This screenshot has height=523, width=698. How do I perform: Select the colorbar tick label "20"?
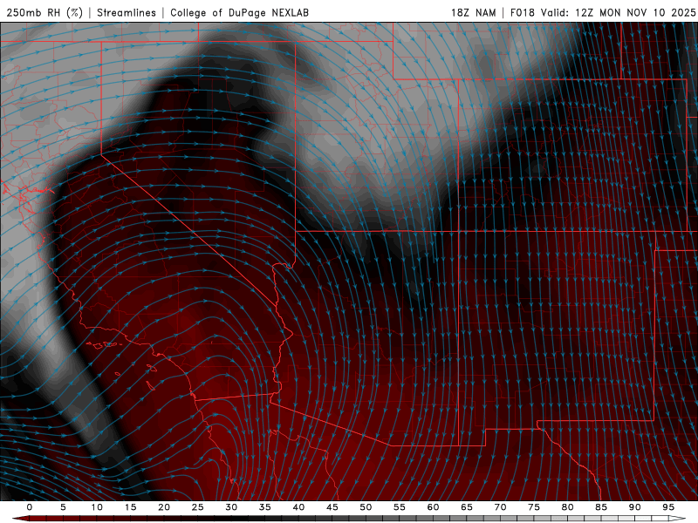point(164,507)
